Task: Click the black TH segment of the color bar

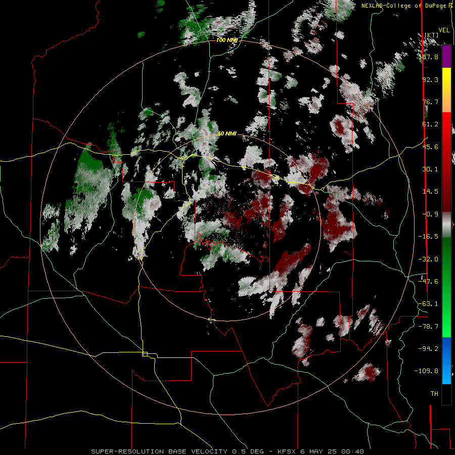Action: pyautogui.click(x=446, y=394)
